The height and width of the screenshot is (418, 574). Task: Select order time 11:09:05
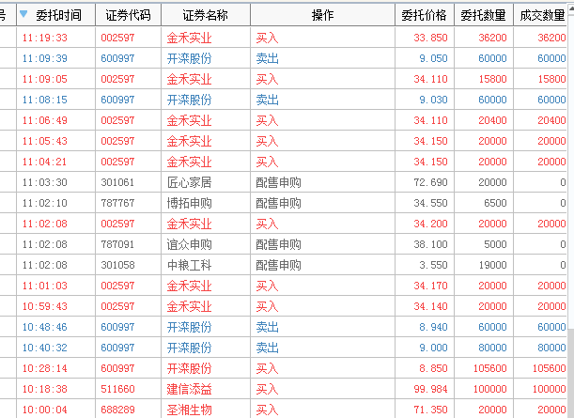[x=45, y=79]
